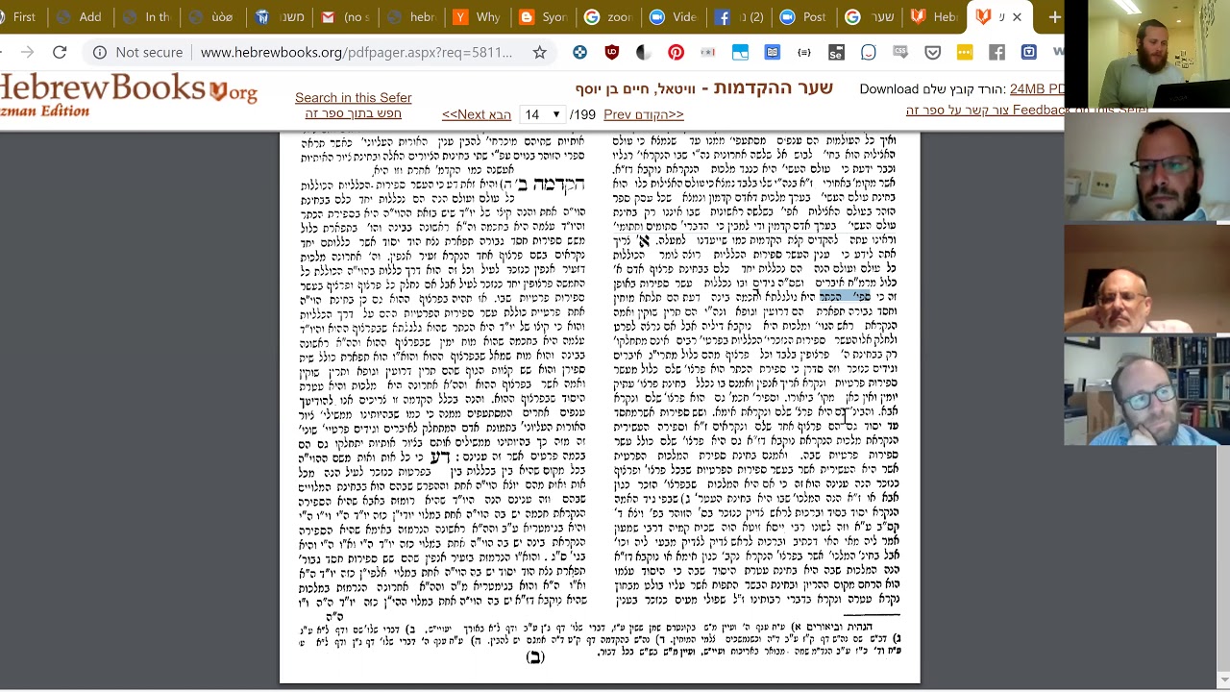Viewport: 1230px width, 692px height.
Task: Switch to the 'First' tab
Action: pyautogui.click(x=20, y=17)
